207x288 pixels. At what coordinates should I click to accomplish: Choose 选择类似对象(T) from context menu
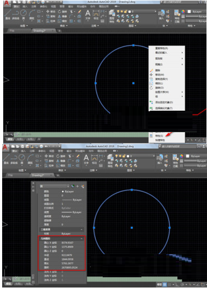click(x=167, y=108)
